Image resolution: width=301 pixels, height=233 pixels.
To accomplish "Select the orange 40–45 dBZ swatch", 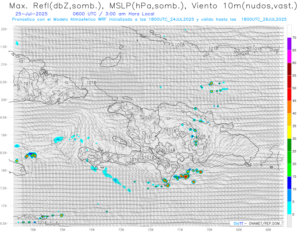I will coord(289,107).
